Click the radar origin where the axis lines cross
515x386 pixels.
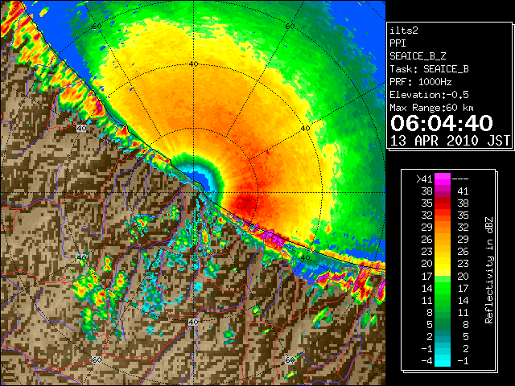coord(193,193)
